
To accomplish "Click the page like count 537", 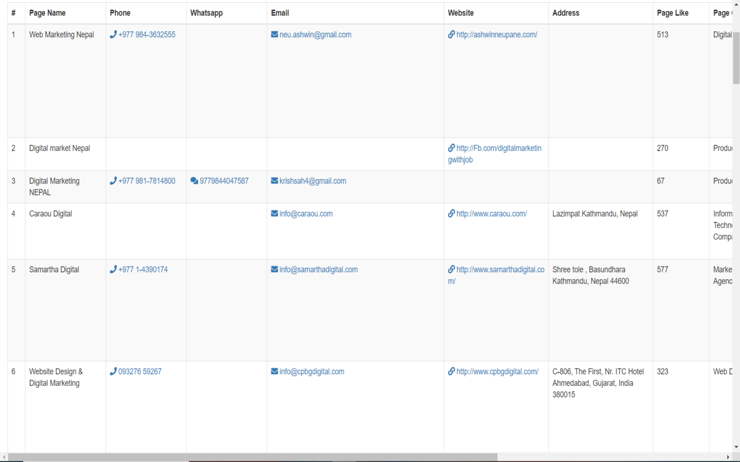I will click(x=663, y=214).
